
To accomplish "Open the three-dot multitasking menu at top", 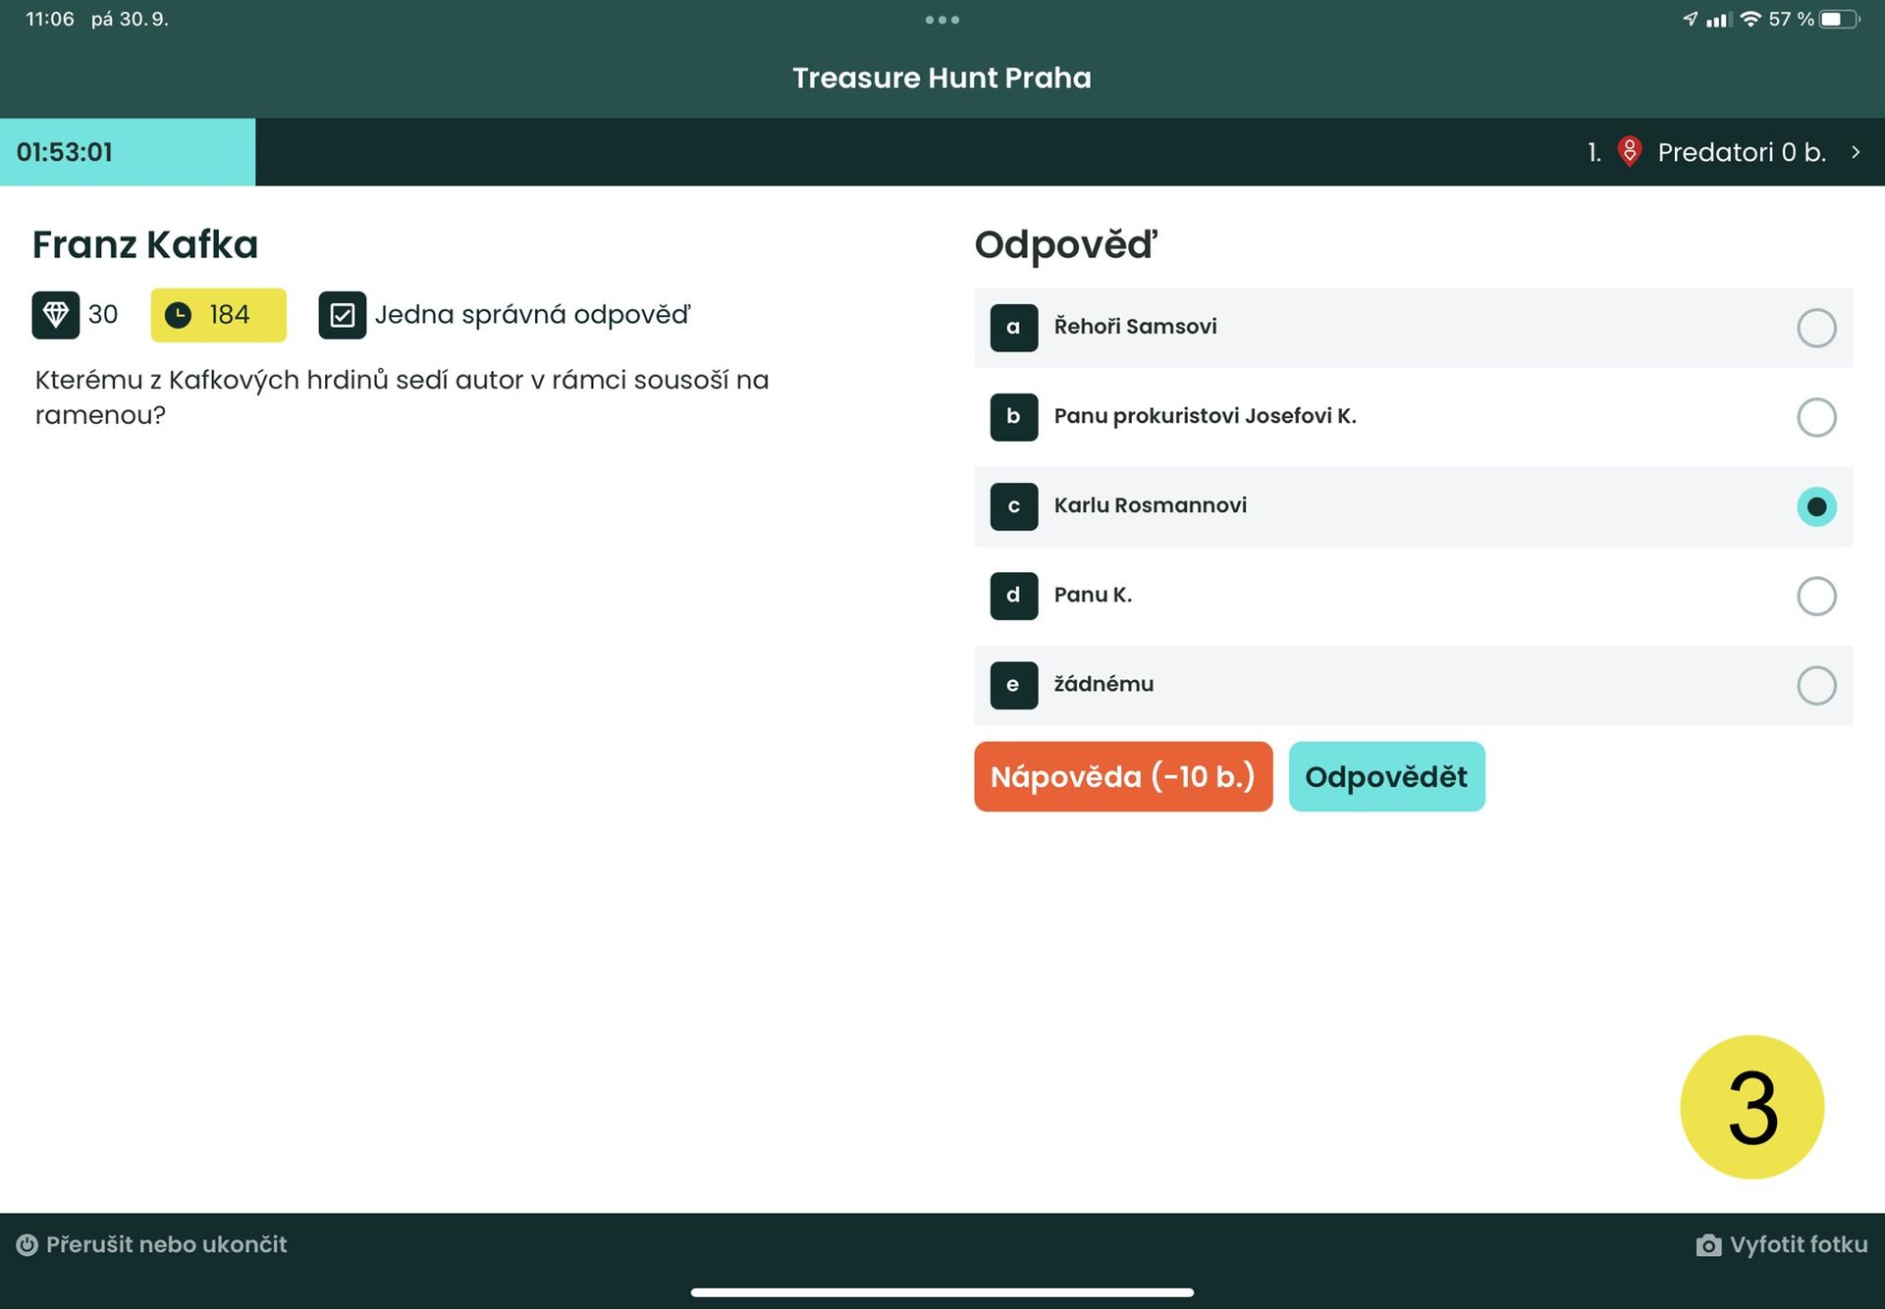I will click(x=942, y=20).
